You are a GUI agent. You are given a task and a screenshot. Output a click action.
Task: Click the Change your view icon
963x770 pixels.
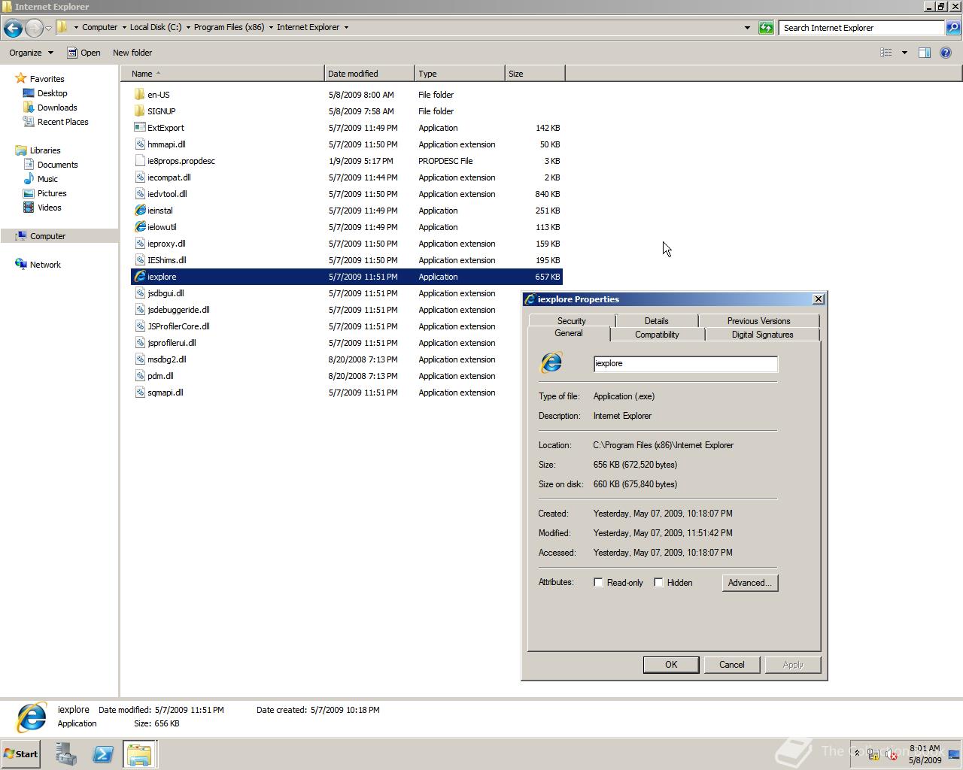click(x=886, y=53)
